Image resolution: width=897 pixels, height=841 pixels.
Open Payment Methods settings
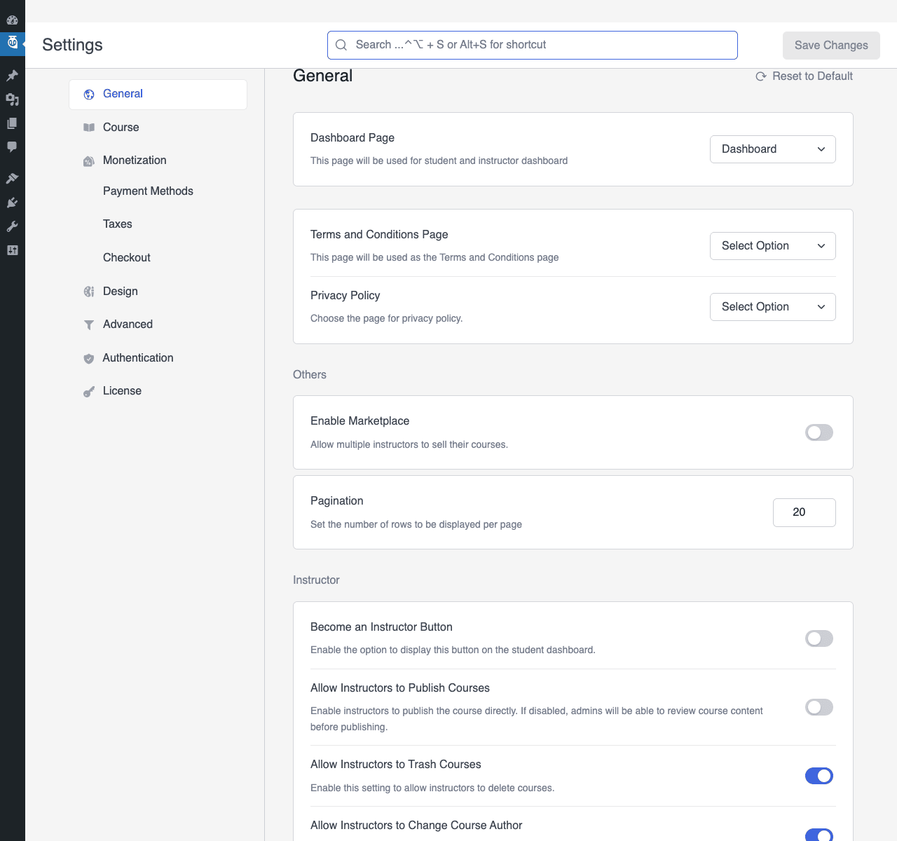[148, 191]
